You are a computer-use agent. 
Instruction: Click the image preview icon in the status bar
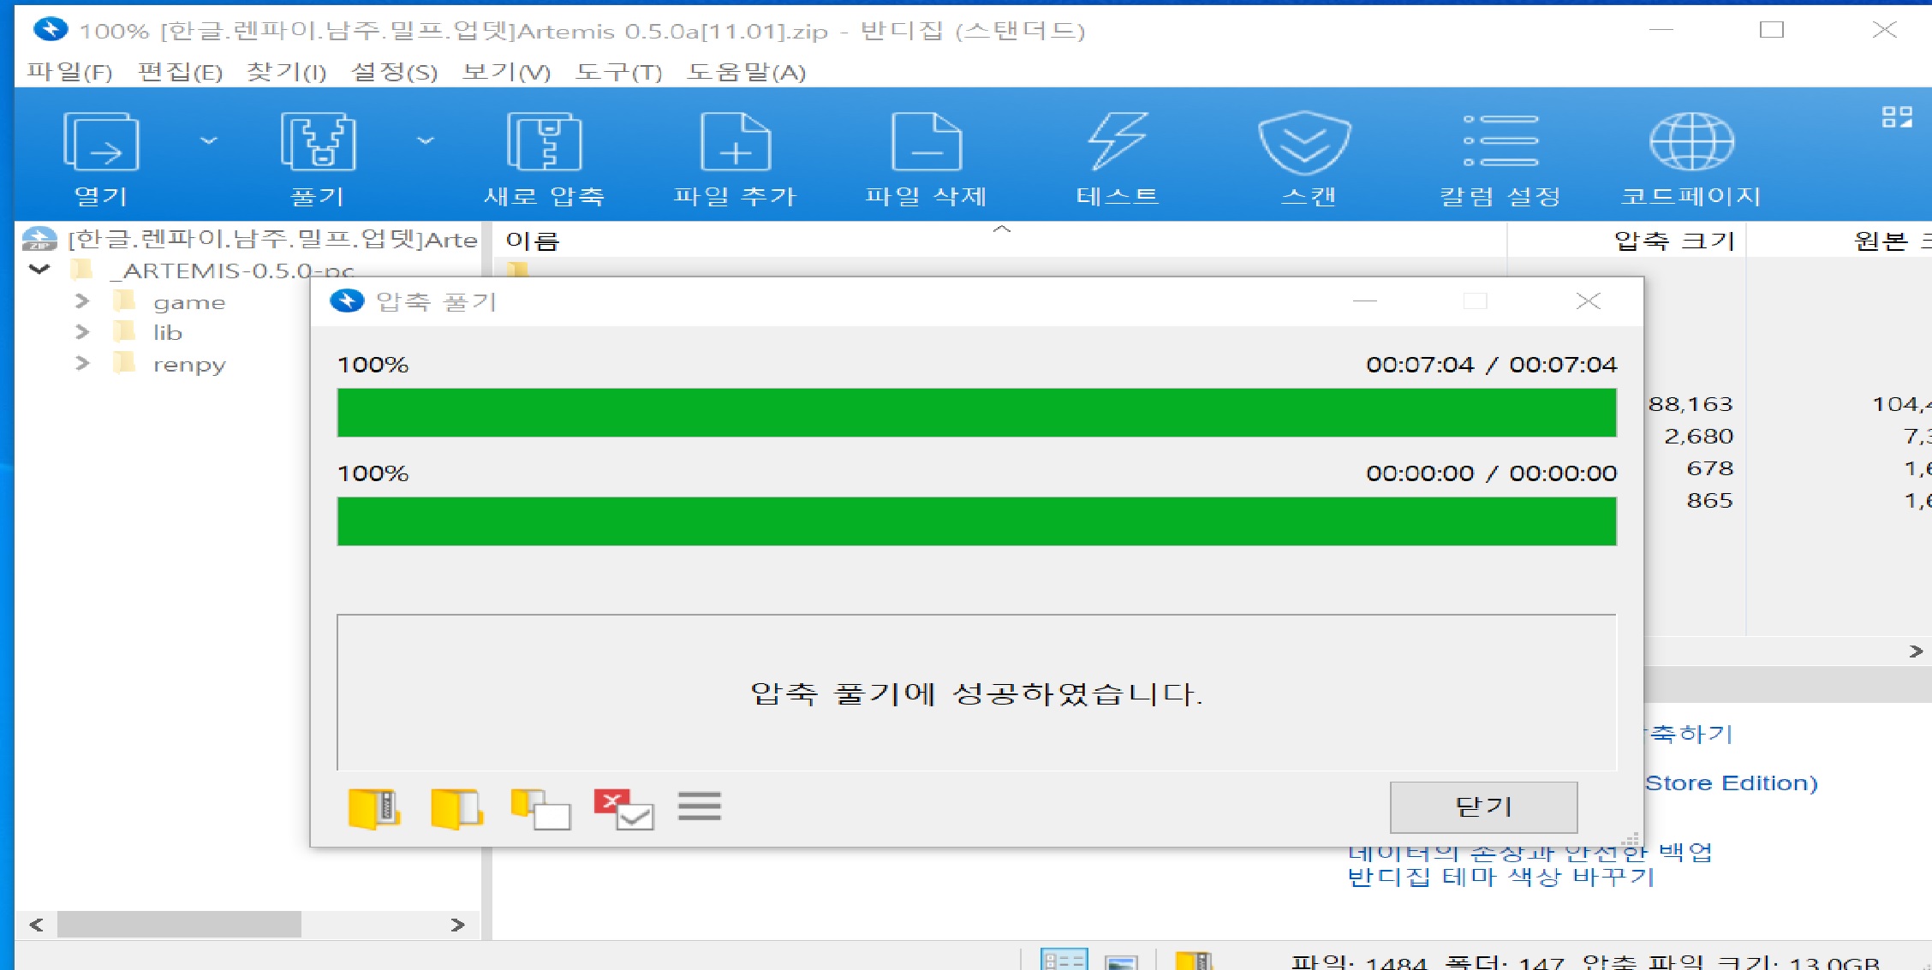[x=1121, y=961]
